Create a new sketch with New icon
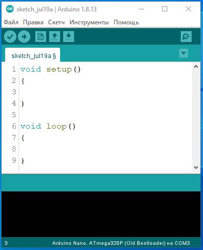The width and height of the screenshot is (203, 250). (40, 36)
